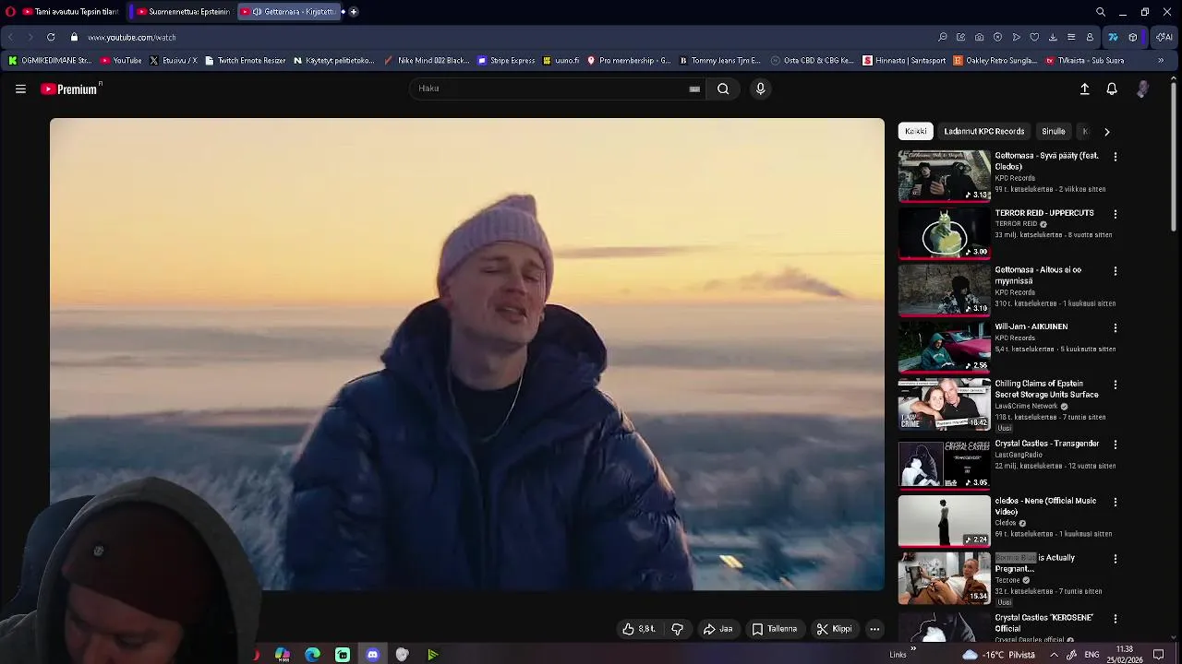Open options for Gettomasa Syvä päätyä video

pos(1115,157)
